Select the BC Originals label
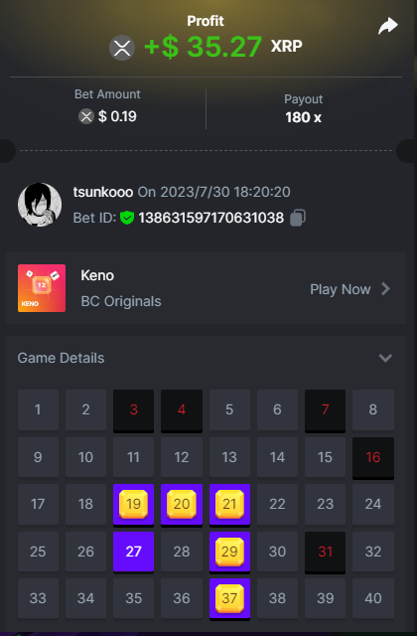This screenshot has height=636, width=417. pyautogui.click(x=121, y=301)
